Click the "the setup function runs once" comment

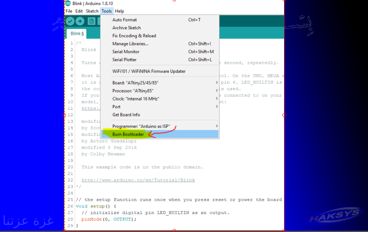179,200
